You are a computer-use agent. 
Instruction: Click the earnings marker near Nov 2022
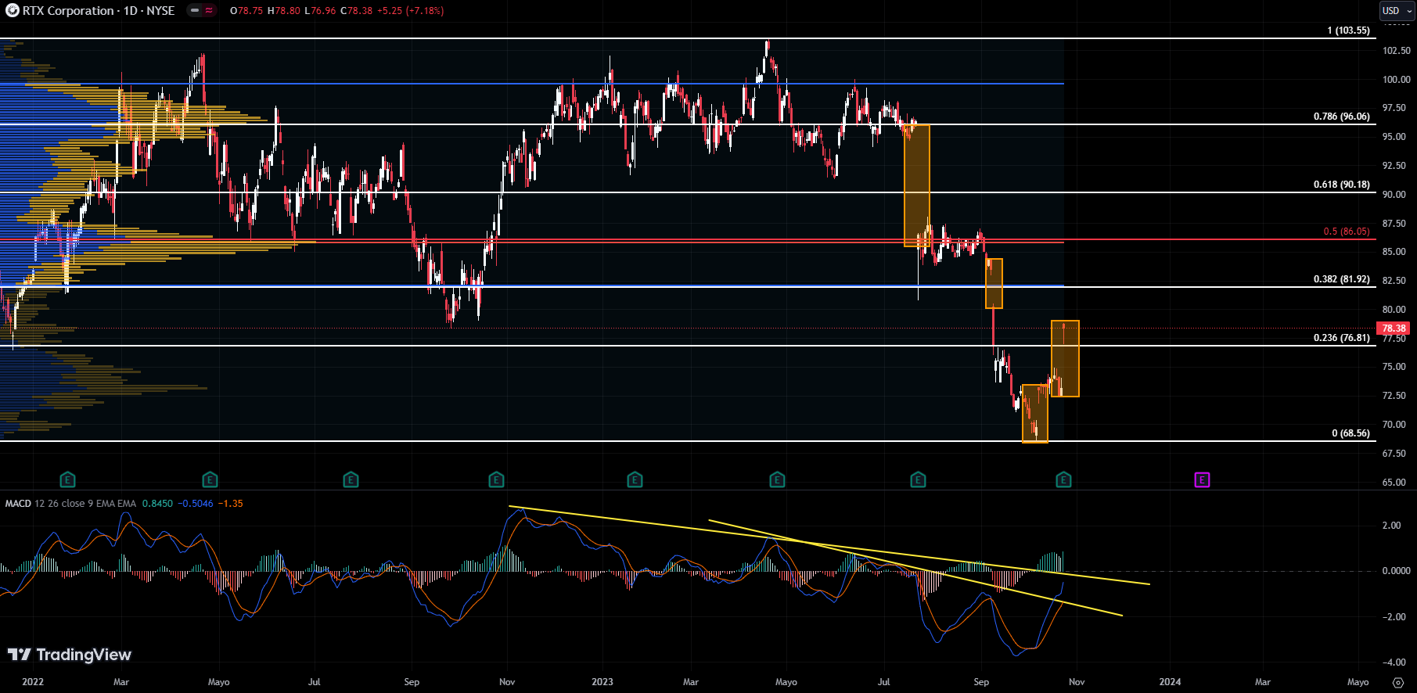[496, 479]
